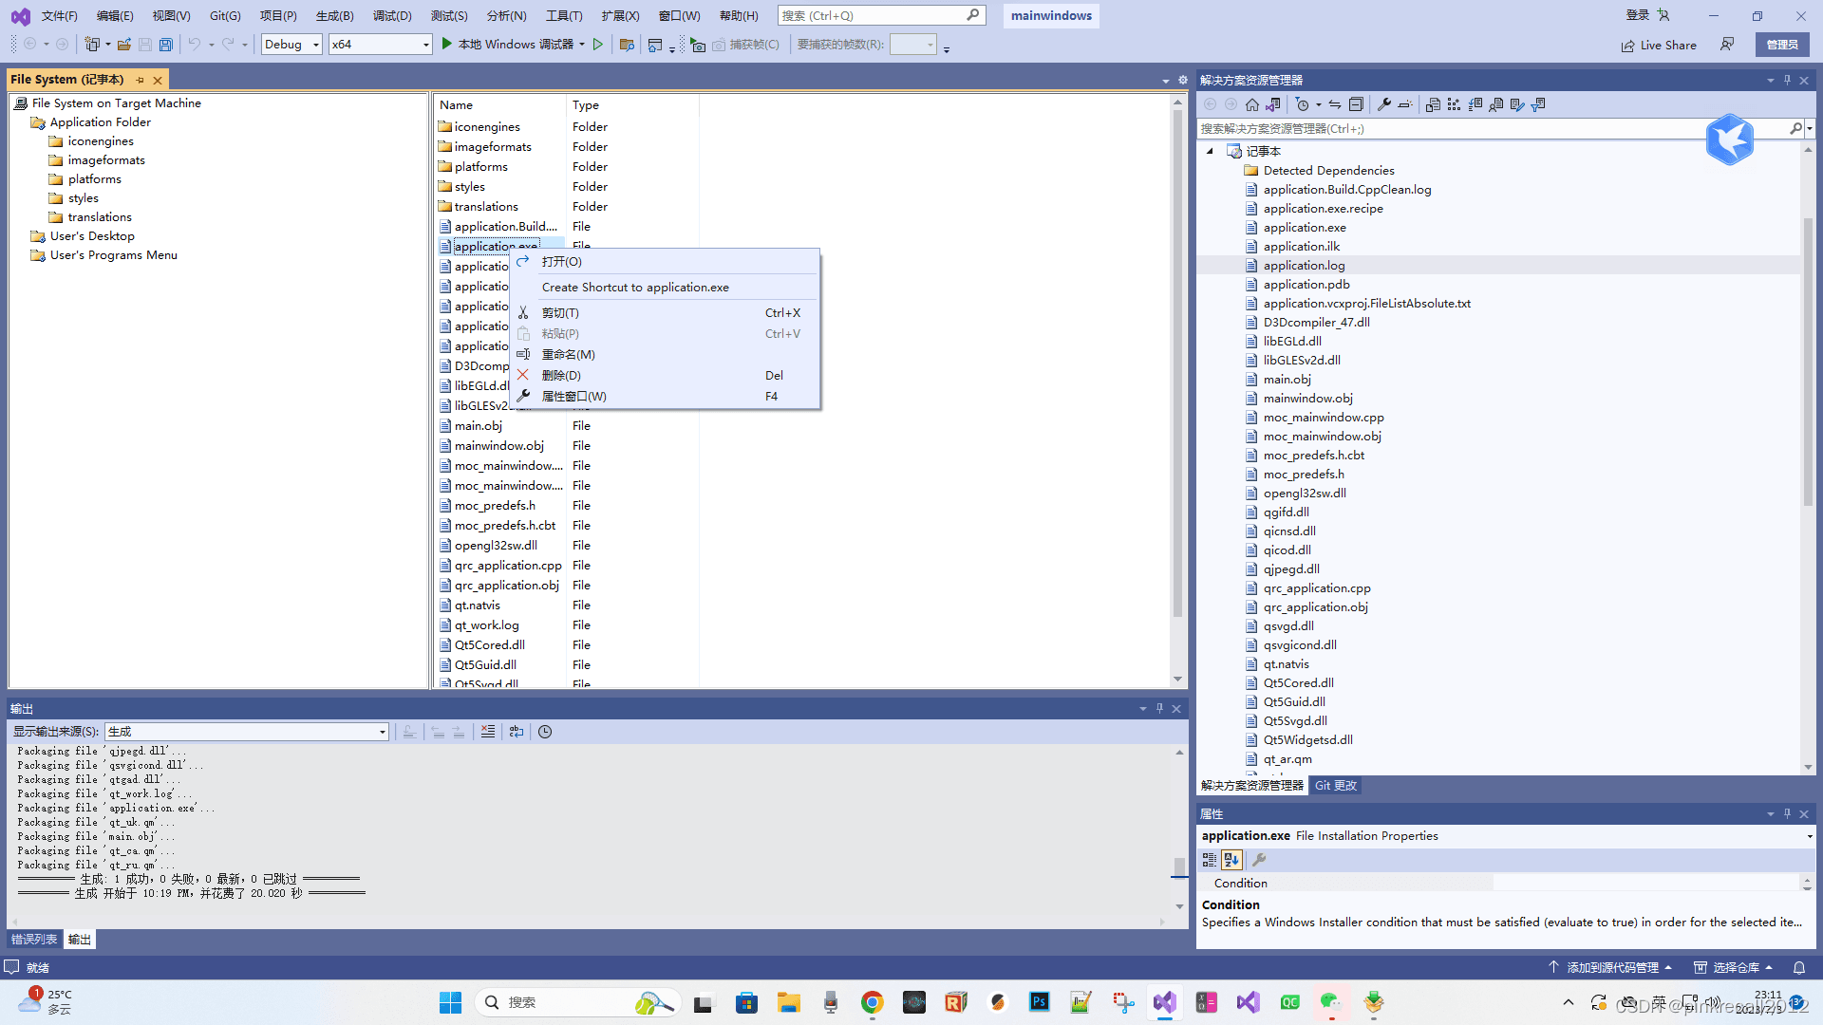The image size is (1823, 1025).
Task: Click Start Without Debugging outline arrow
Action: (598, 45)
